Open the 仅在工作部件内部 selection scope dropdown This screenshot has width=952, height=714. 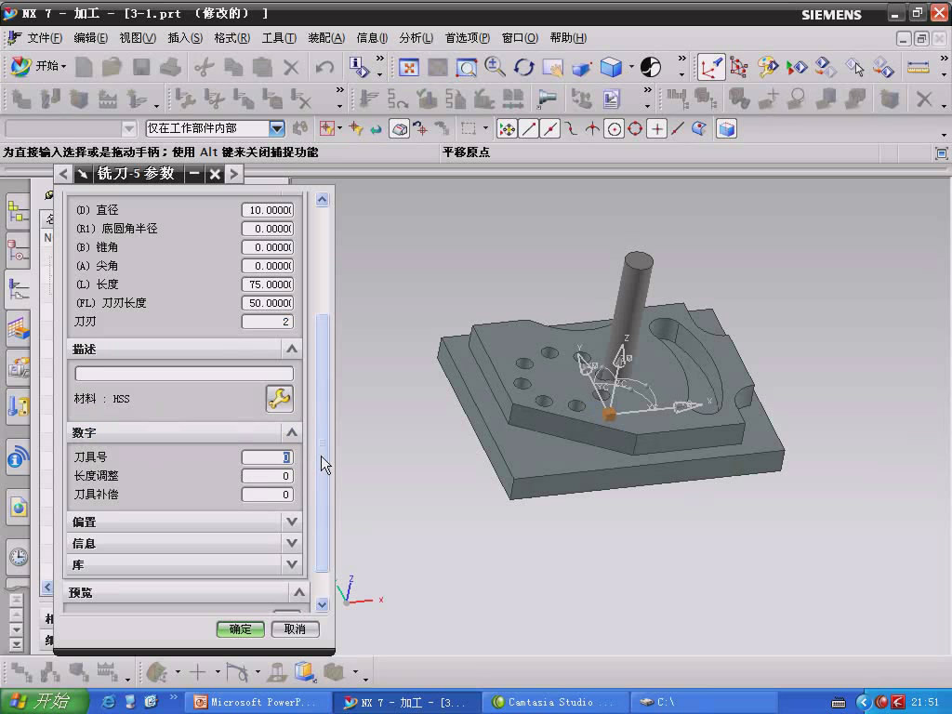[277, 128]
